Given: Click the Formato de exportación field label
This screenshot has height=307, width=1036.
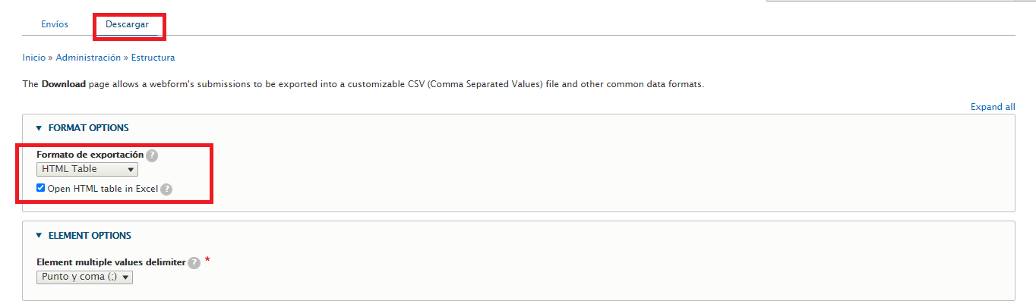Looking at the screenshot, I should point(90,155).
